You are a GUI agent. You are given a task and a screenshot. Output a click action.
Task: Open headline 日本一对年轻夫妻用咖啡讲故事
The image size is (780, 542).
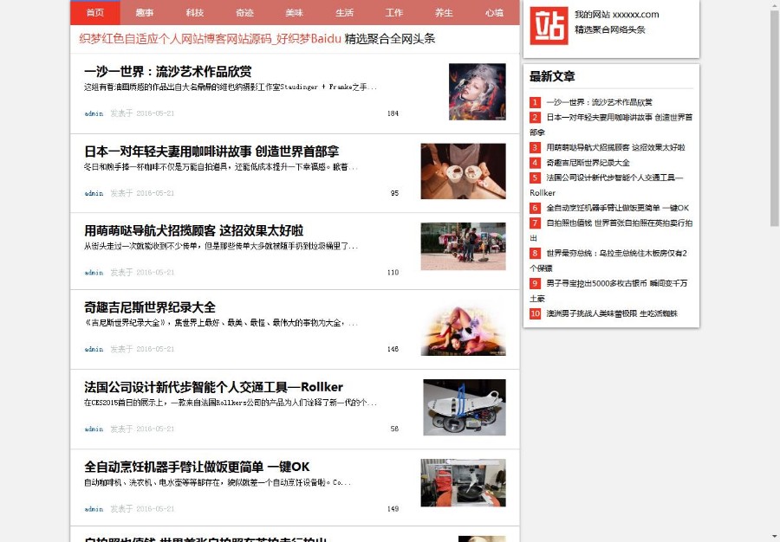pyautogui.click(x=211, y=151)
